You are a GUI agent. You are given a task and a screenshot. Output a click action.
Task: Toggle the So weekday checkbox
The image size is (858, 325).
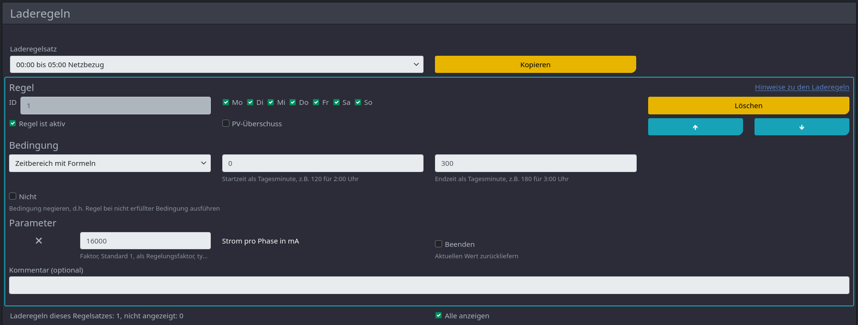point(358,102)
